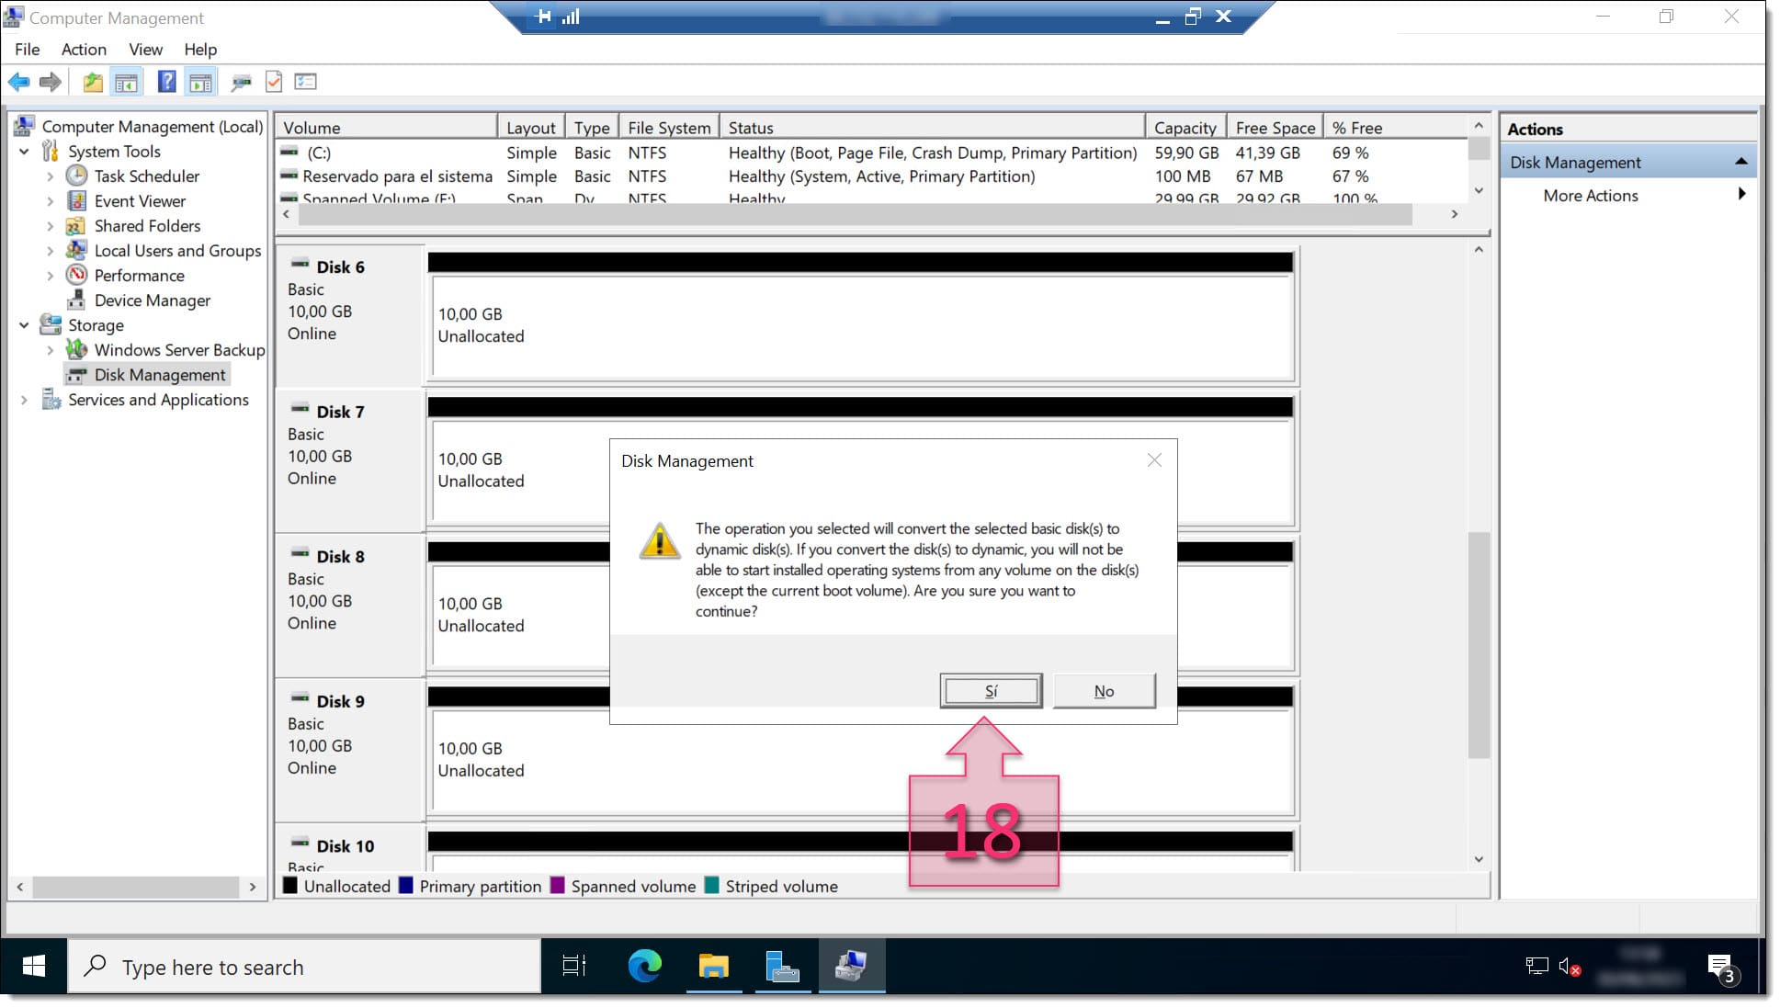Close the Disk Management warning dialog

tap(1154, 460)
